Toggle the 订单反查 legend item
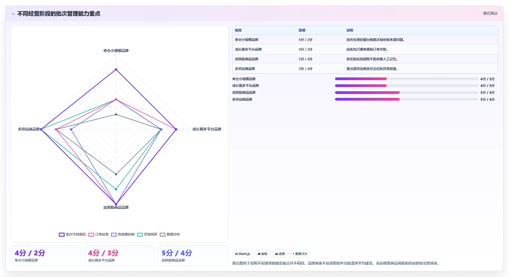509x277 pixels. [x=98, y=234]
